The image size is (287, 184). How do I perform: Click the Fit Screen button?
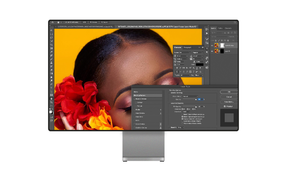pyautogui.click(x=94, y=22)
